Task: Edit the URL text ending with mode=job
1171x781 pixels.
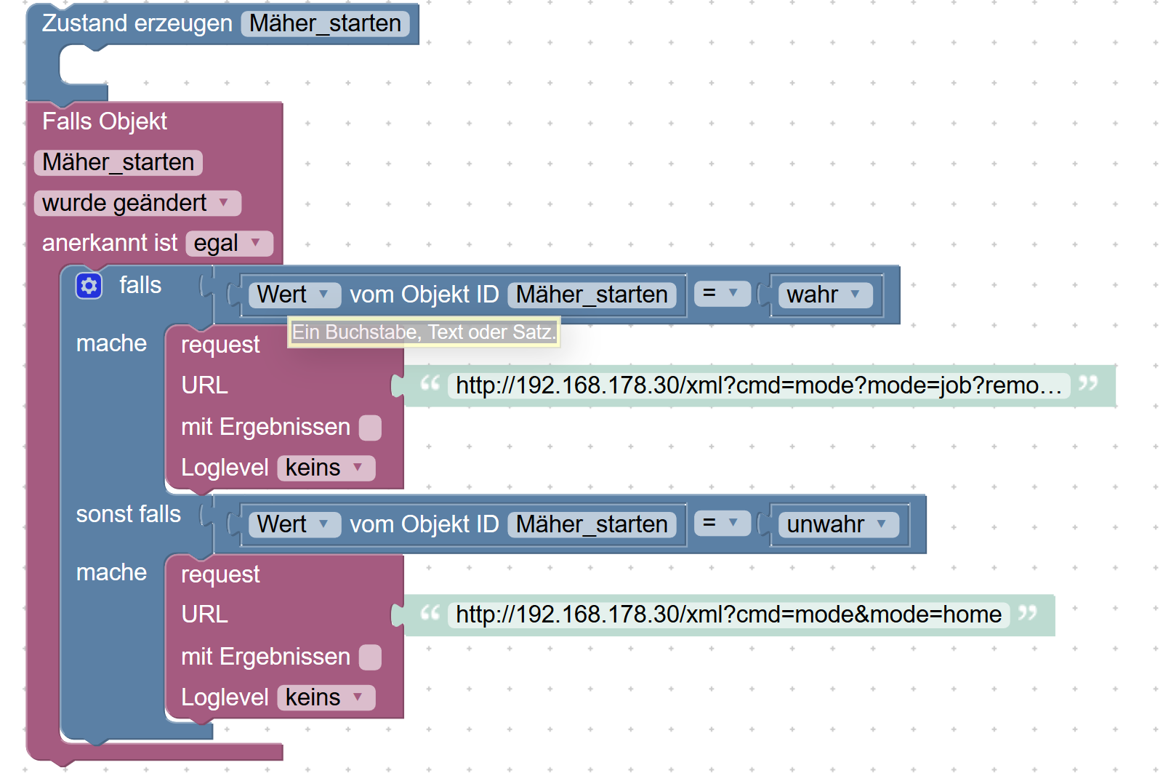Action: click(x=758, y=385)
